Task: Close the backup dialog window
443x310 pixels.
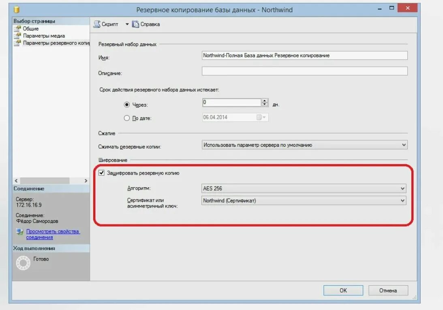Action: [x=407, y=8]
